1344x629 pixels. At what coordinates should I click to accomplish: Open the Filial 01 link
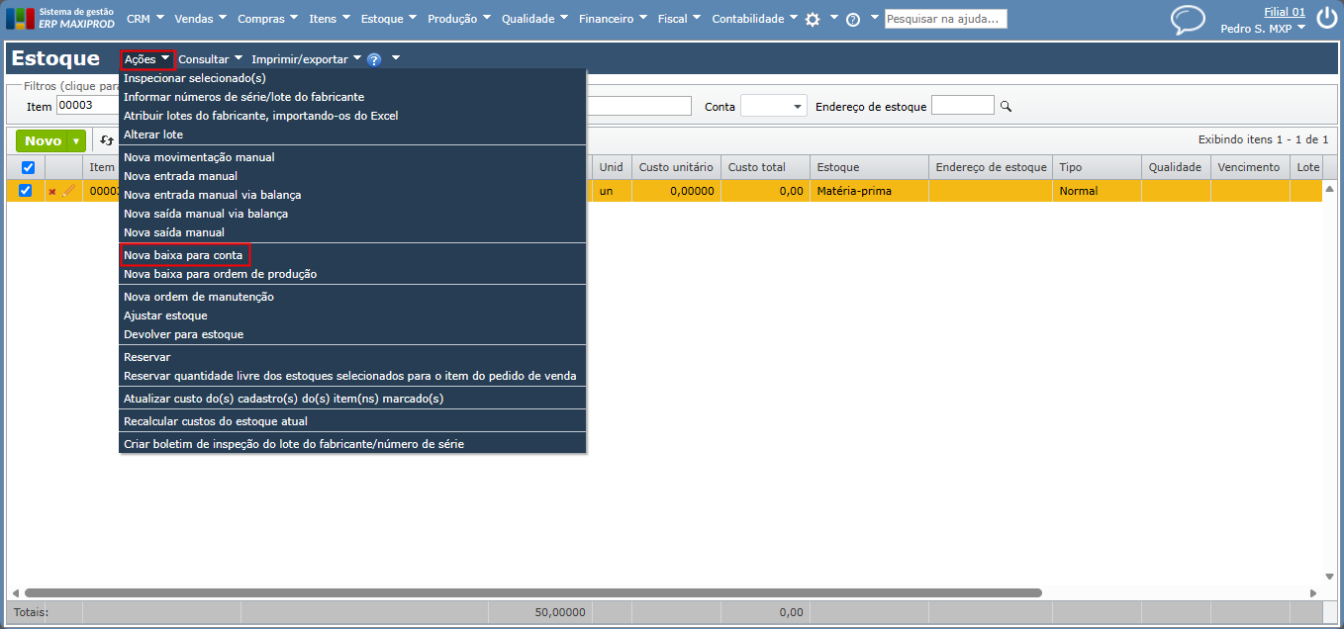[x=1285, y=12]
